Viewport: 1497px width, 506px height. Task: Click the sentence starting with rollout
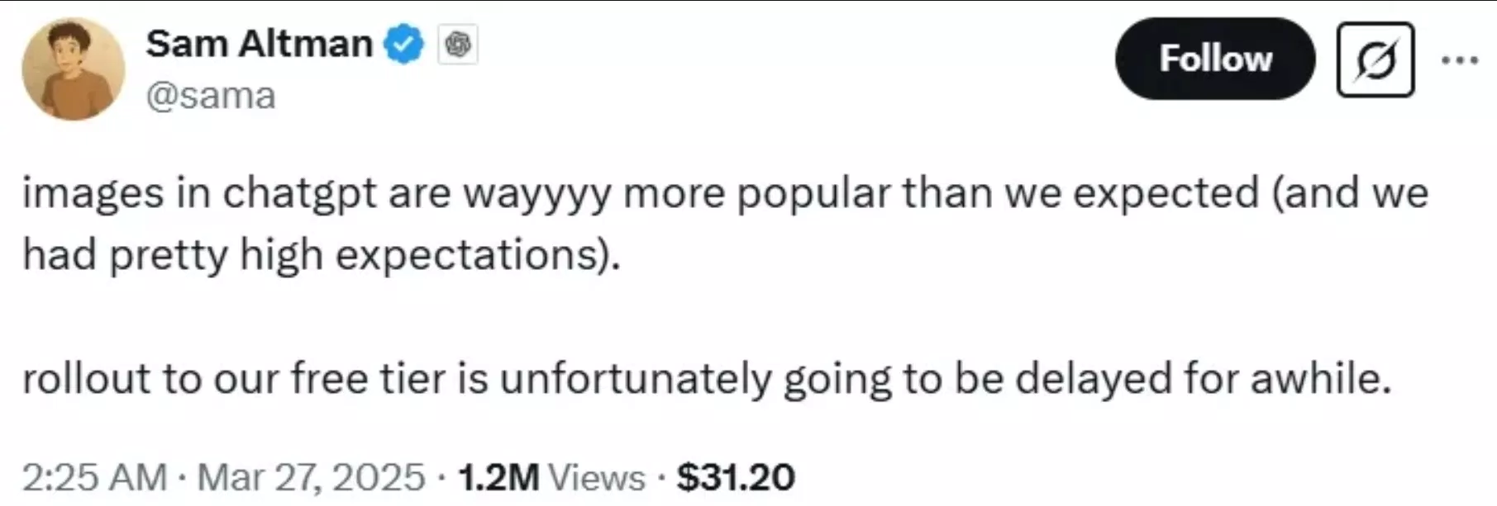click(x=707, y=380)
